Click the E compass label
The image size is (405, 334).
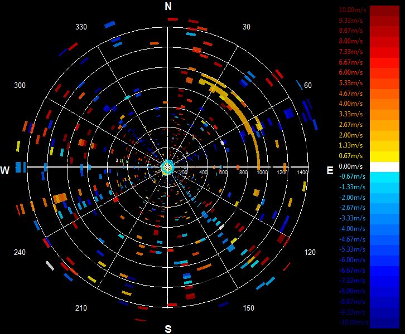330,170
